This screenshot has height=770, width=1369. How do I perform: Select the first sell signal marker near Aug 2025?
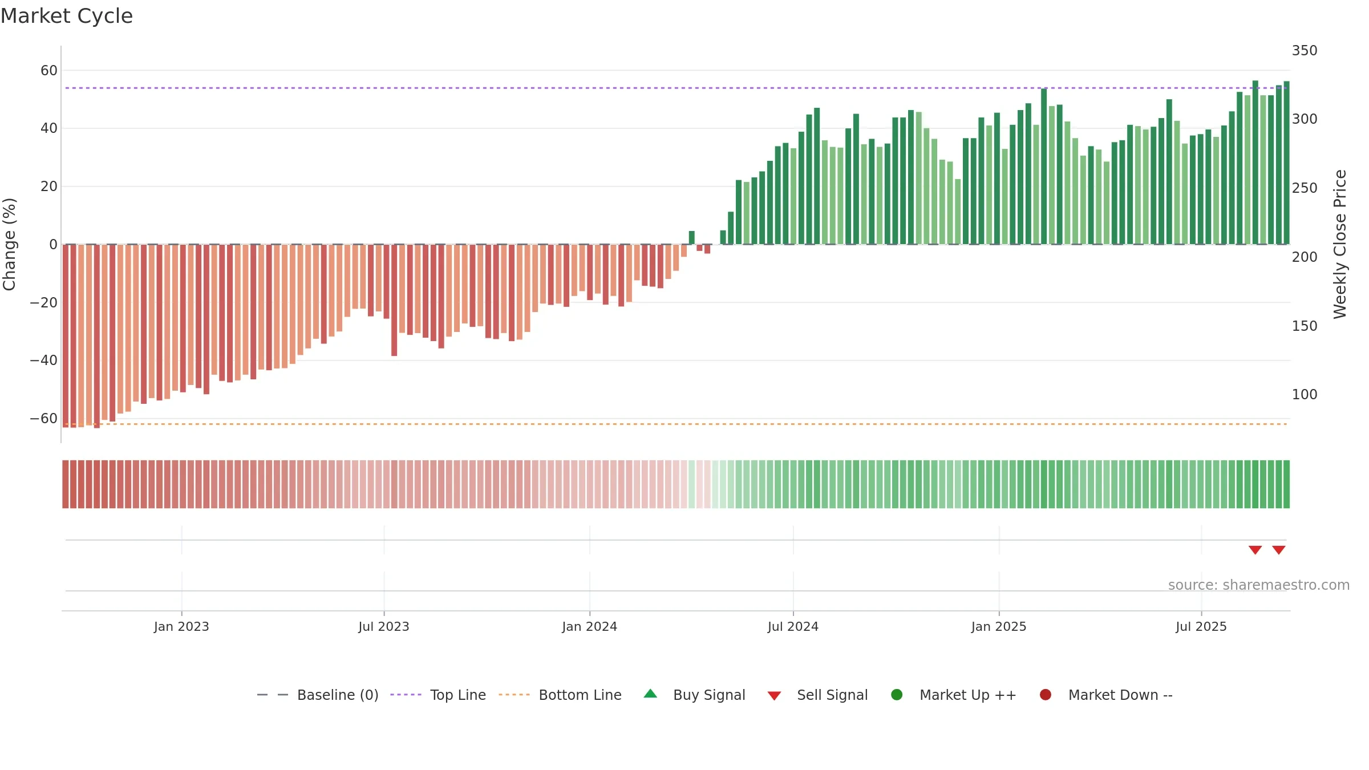[1255, 550]
